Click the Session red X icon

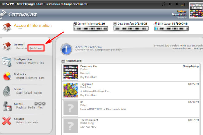point(6,121)
